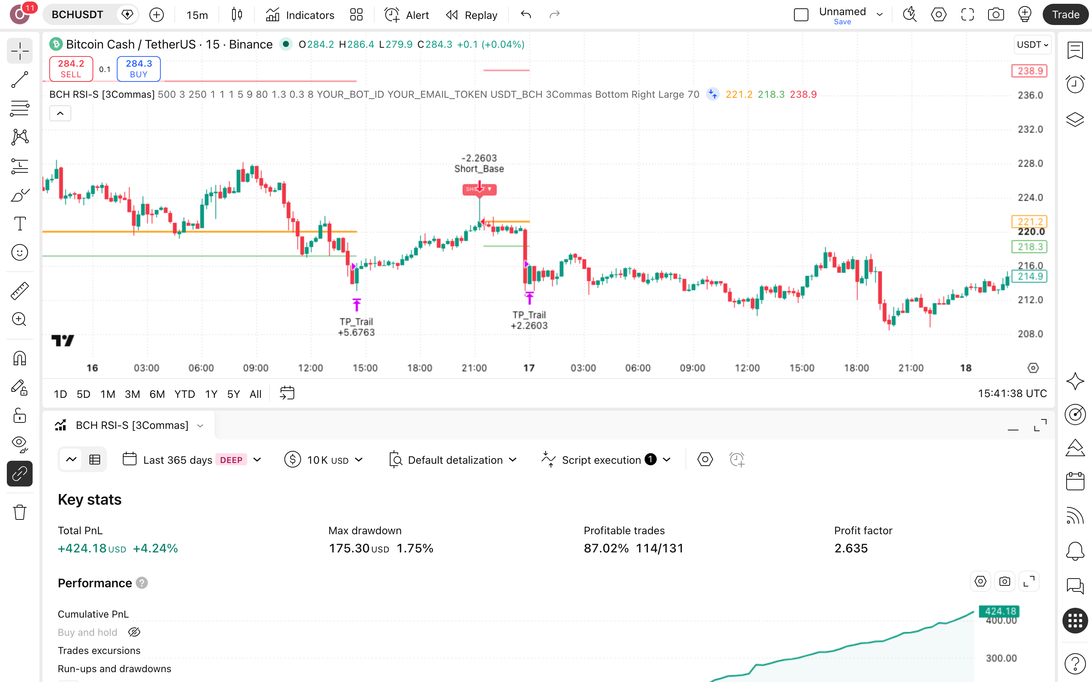Image resolution: width=1092 pixels, height=682 pixels.
Task: Select the 1D time range
Action: [60, 394]
